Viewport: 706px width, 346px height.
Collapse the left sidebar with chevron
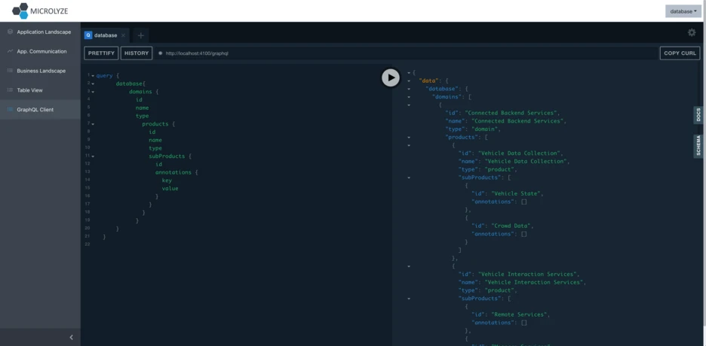pyautogui.click(x=72, y=337)
